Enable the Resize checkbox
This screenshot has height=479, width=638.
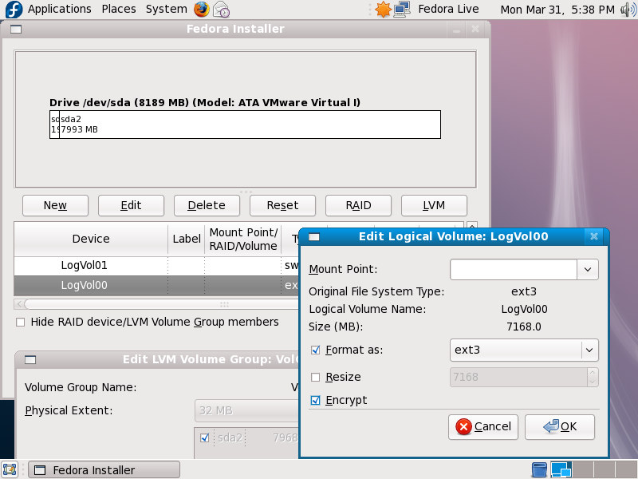coord(315,377)
